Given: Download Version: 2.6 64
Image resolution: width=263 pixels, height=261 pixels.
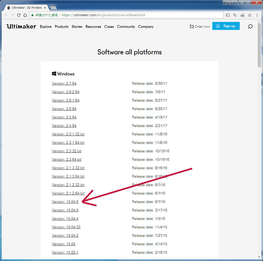Looking at the screenshot, I should click(64, 109).
